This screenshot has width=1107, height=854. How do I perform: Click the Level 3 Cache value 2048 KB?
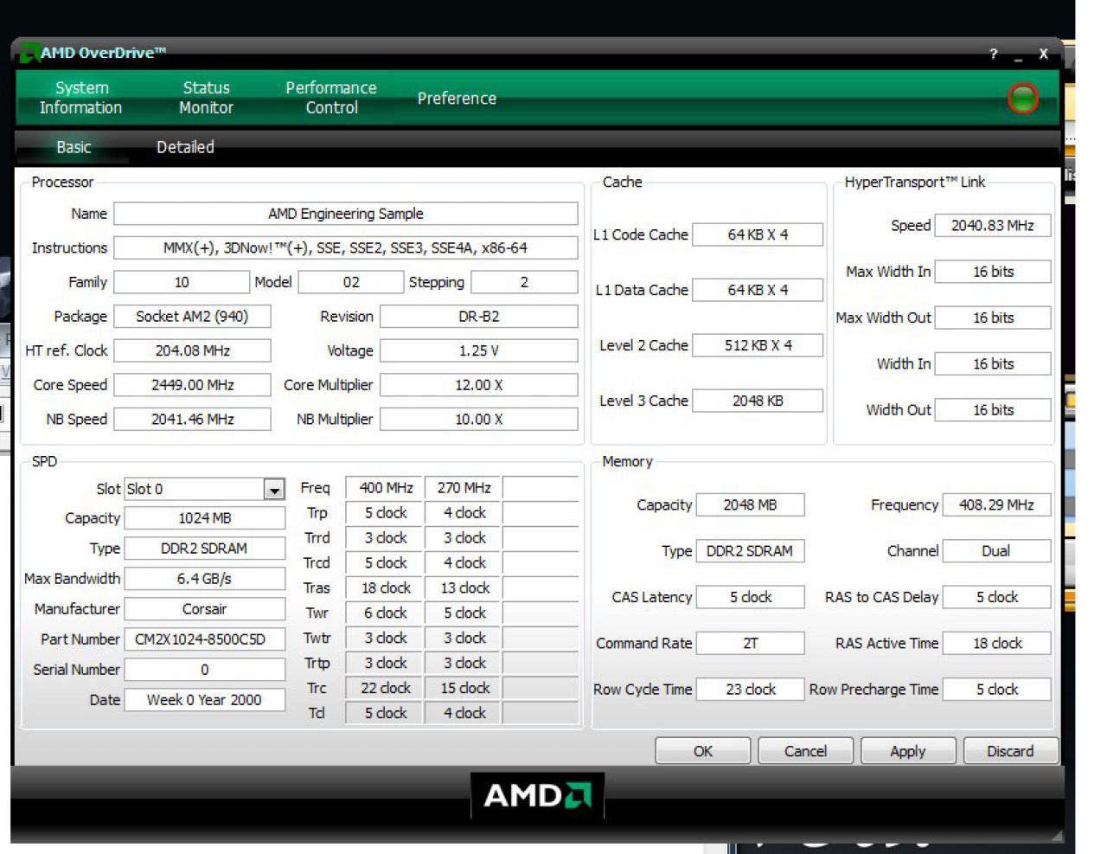(758, 401)
